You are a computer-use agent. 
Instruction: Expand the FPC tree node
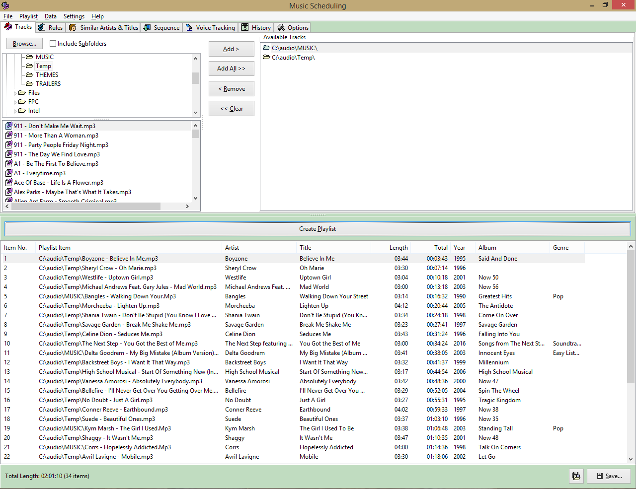point(15,101)
